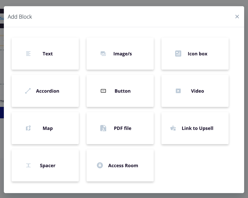Image resolution: width=248 pixels, height=198 pixels.
Task: Click the Accordion arrows icon
Action: click(28, 91)
